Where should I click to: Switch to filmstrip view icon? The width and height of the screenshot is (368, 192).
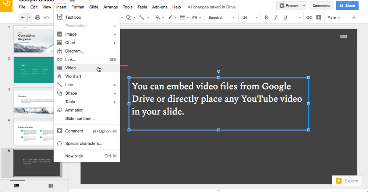pyautogui.click(x=17, y=186)
